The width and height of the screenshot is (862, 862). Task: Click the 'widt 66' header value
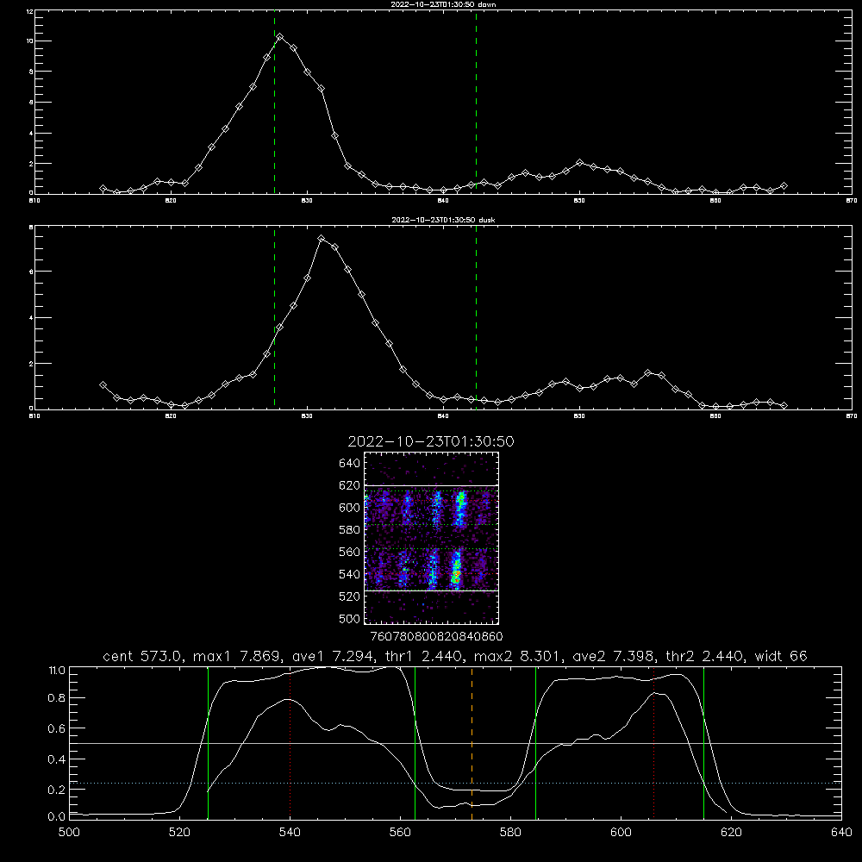point(781,656)
